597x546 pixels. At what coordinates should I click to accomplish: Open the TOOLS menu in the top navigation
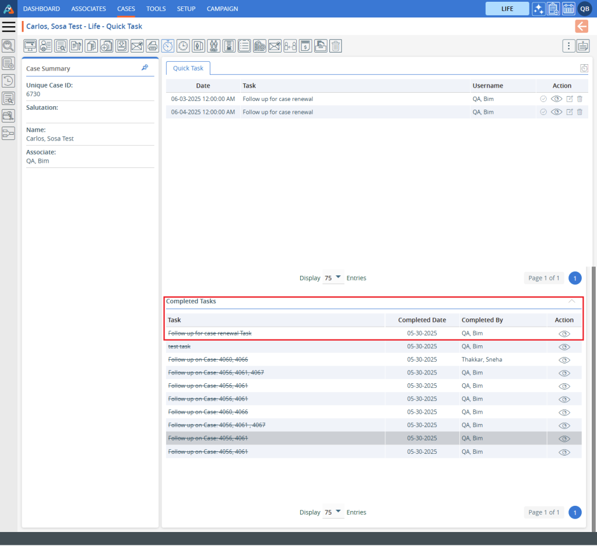pos(156,9)
